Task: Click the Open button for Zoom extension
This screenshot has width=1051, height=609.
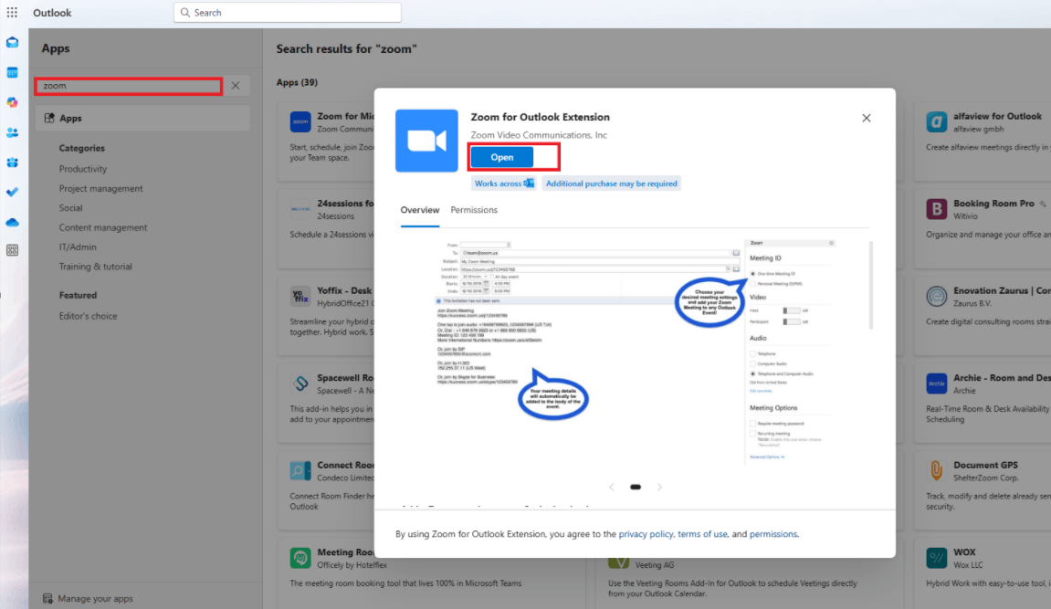Action: (501, 156)
